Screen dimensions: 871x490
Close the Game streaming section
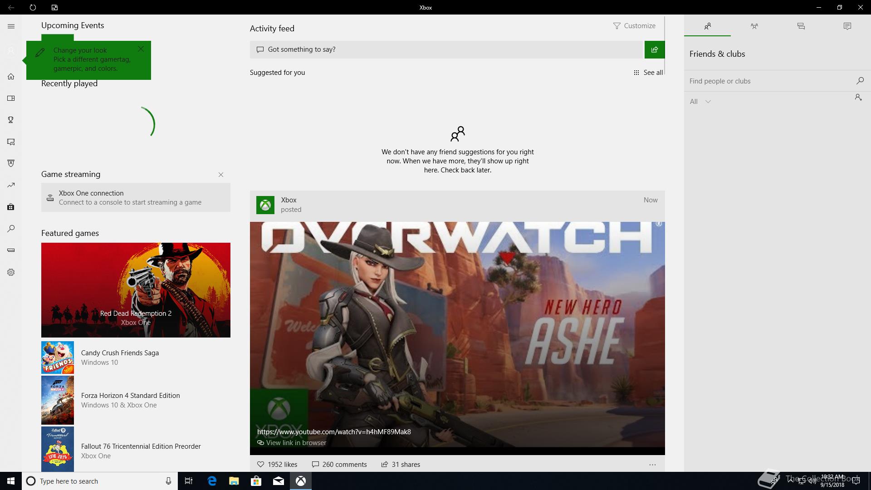click(221, 175)
